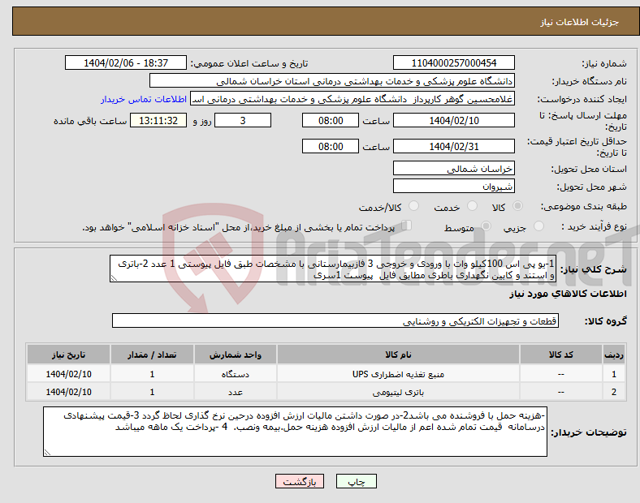
Task: Click the تاریخ نیاز column header
Action: 68,355
